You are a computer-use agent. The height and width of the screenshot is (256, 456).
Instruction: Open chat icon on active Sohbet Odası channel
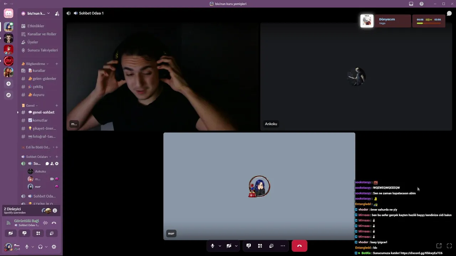(x=47, y=164)
